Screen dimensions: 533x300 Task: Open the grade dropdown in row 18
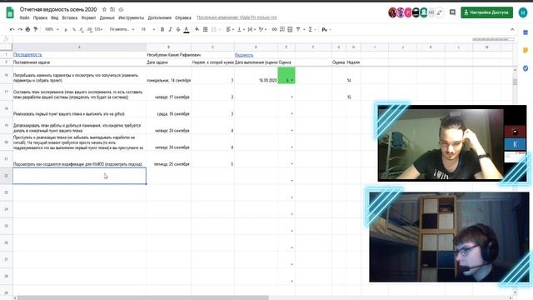292,113
